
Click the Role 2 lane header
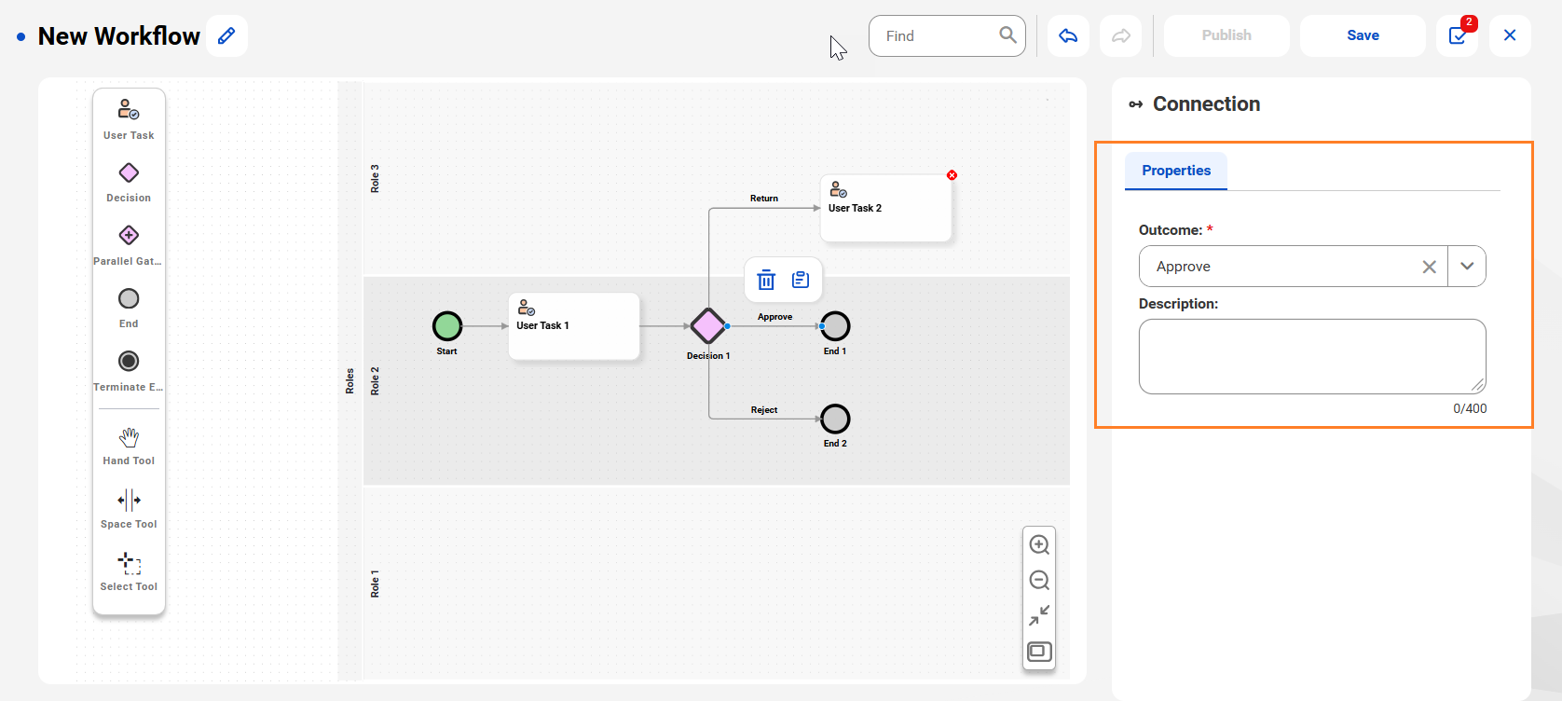376,381
